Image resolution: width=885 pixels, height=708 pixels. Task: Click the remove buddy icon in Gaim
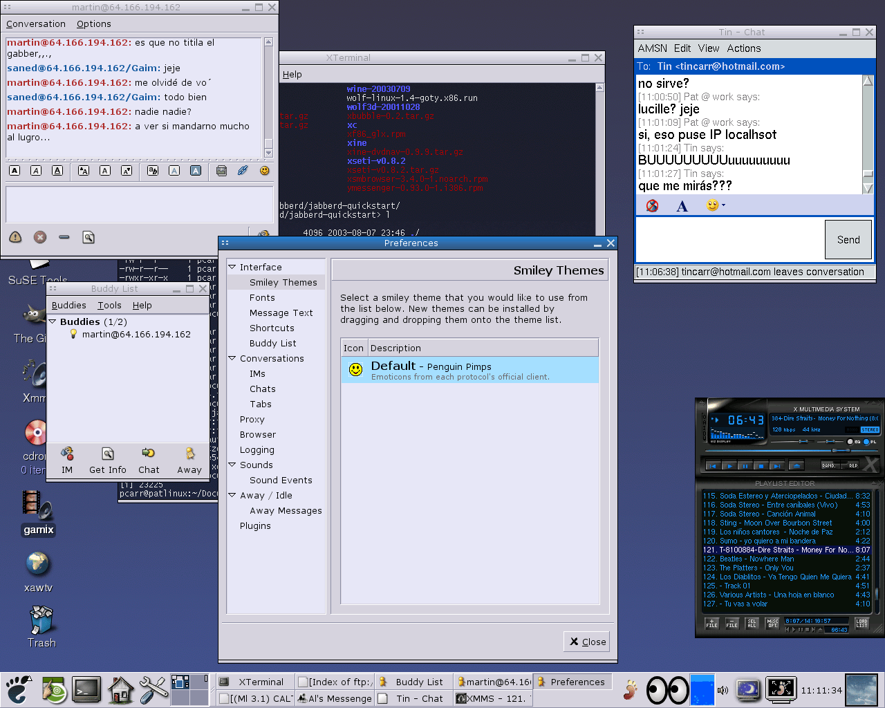64,237
